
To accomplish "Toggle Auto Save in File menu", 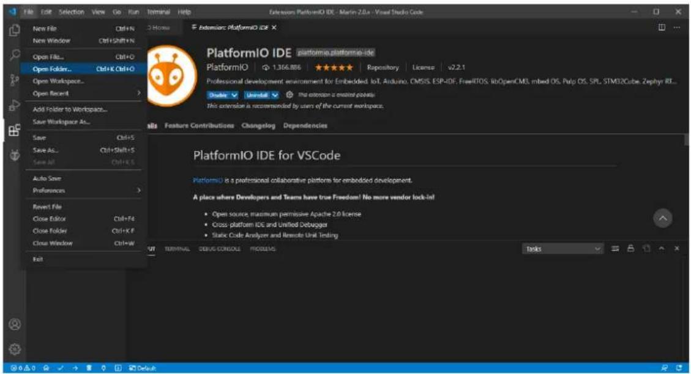I will [84, 178].
